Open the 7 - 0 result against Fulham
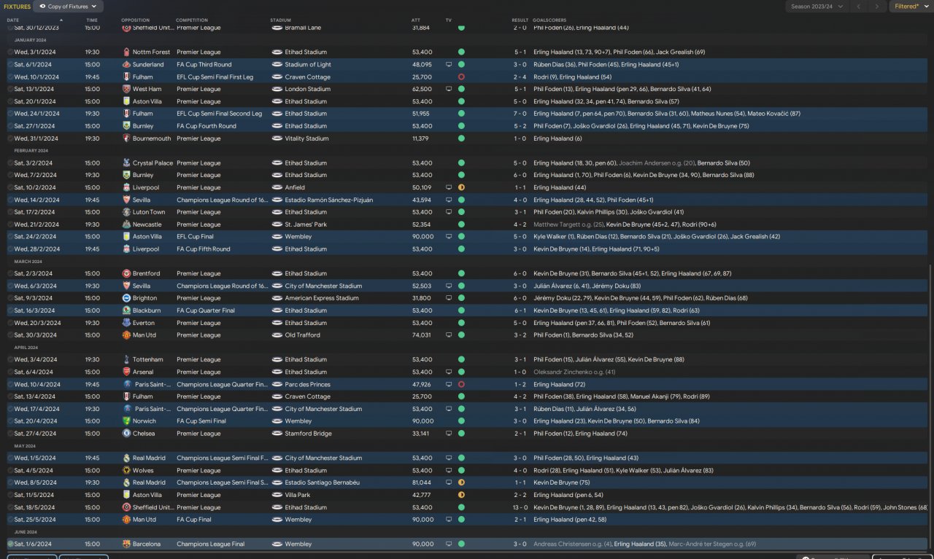 coord(520,114)
